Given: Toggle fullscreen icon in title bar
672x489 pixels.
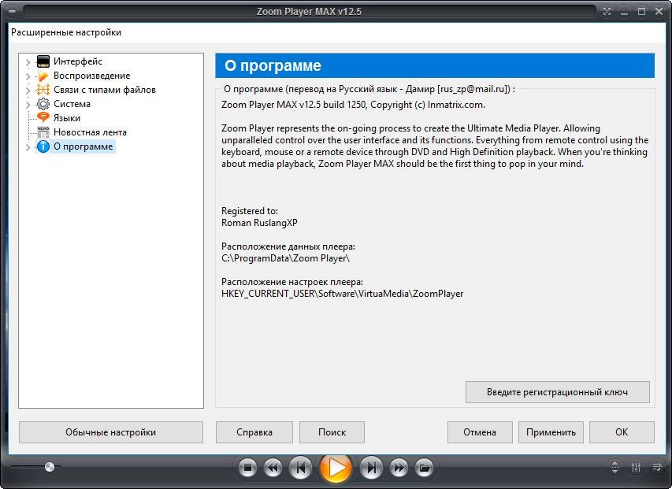Looking at the screenshot, I should click(607, 12).
